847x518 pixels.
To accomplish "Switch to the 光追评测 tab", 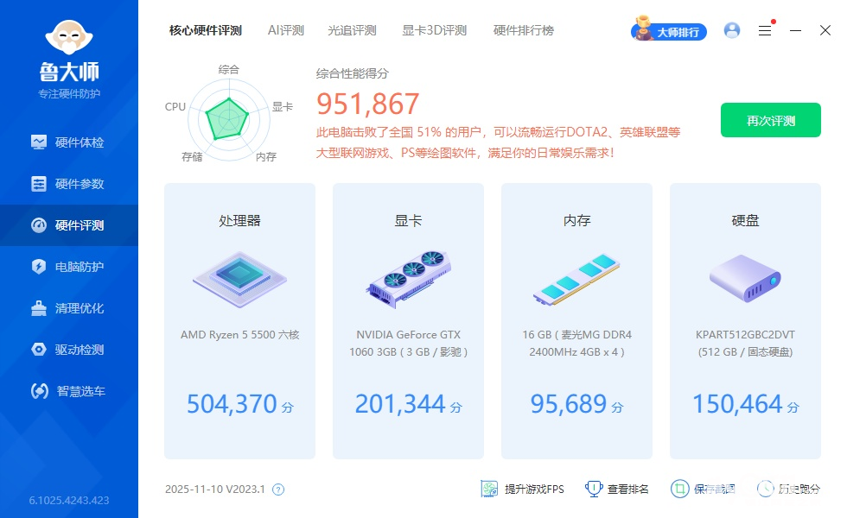I will 352,30.
